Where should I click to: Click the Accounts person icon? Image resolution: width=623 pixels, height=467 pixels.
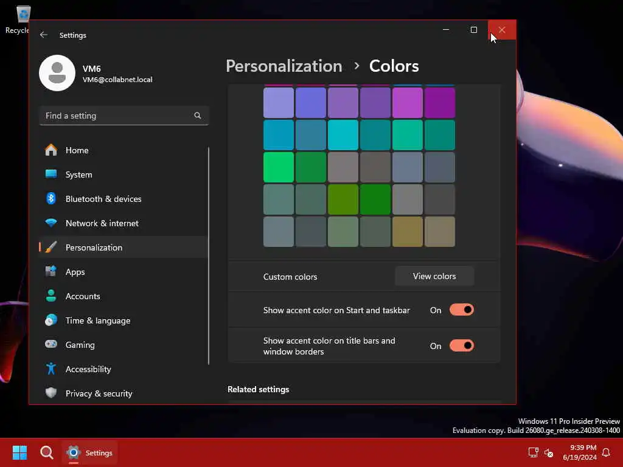[51, 296]
